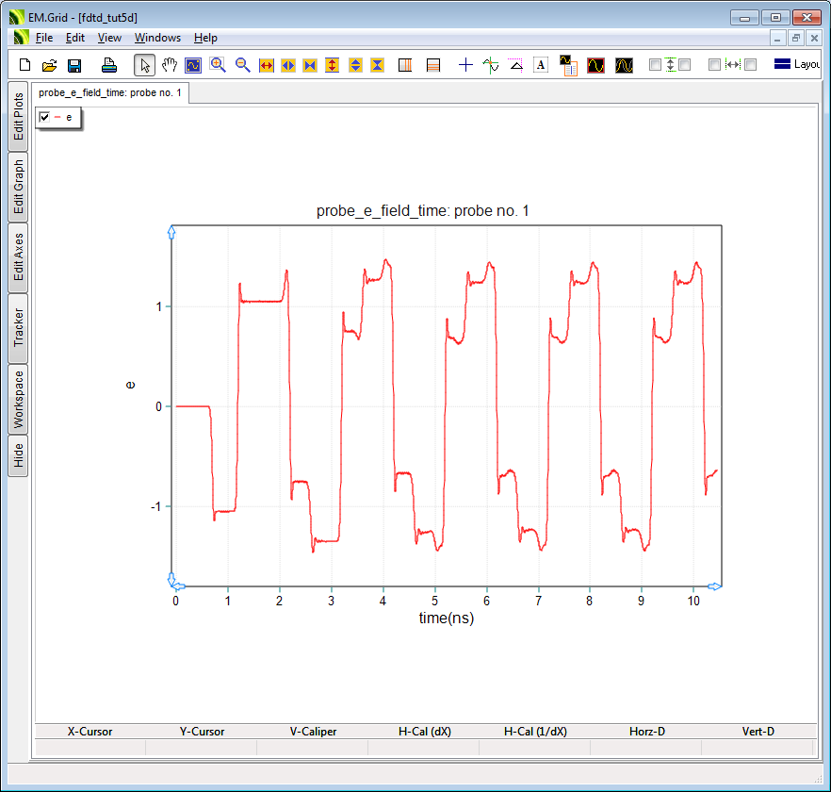Click the Tracker side button
The image size is (831, 792).
(x=19, y=328)
